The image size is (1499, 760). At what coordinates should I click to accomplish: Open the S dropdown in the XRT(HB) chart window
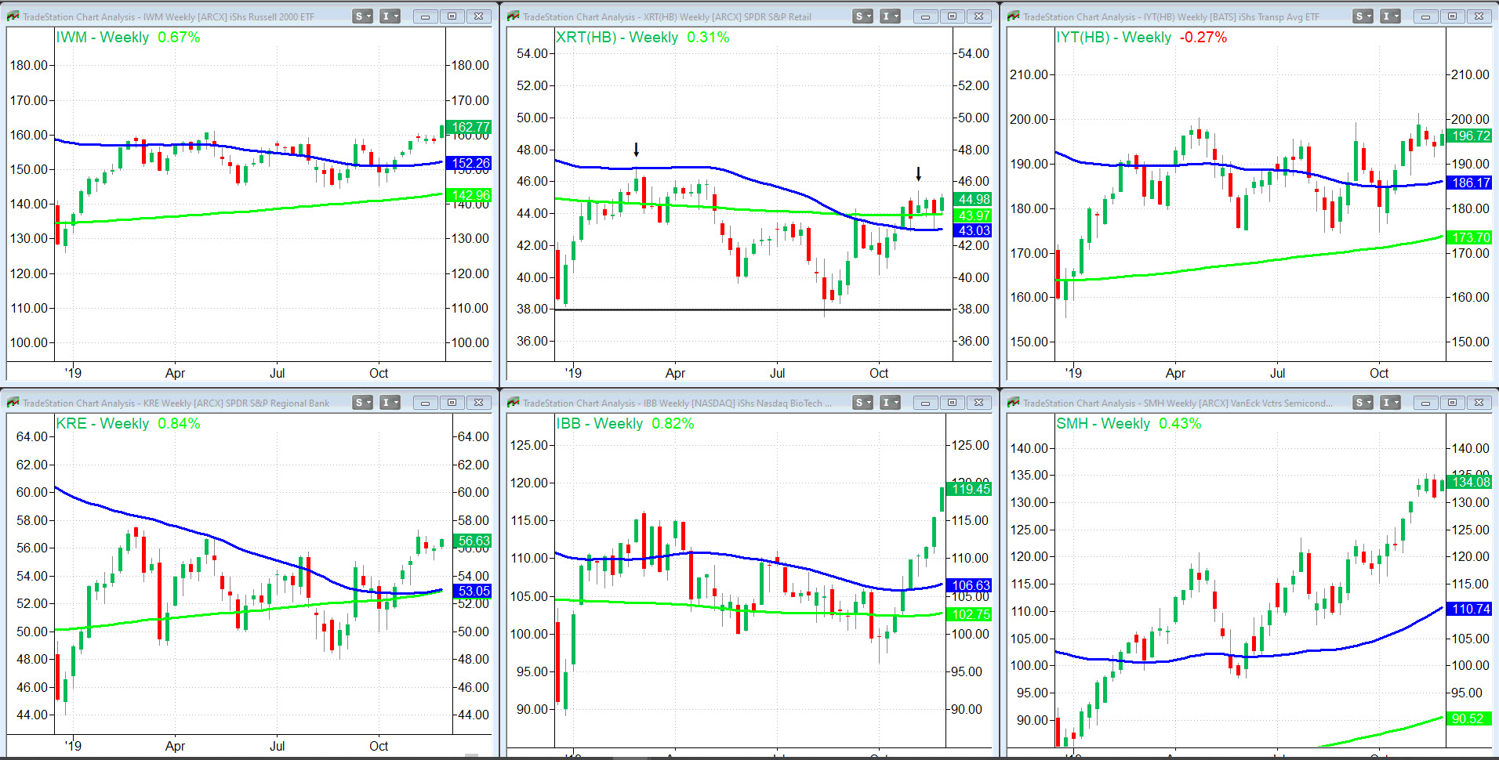862,16
